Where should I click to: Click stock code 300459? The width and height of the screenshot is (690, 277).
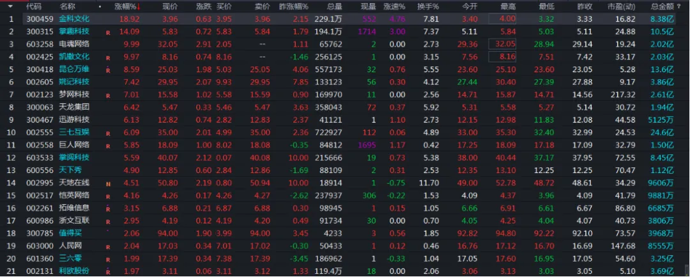pos(40,19)
